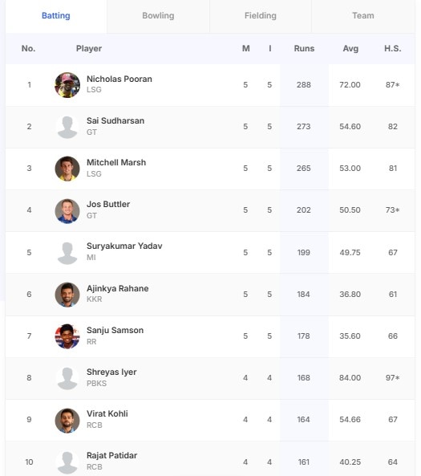Image resolution: width=421 pixels, height=476 pixels.
Task: Click Sai Sudharsan's placeholder avatar
Action: 67,127
